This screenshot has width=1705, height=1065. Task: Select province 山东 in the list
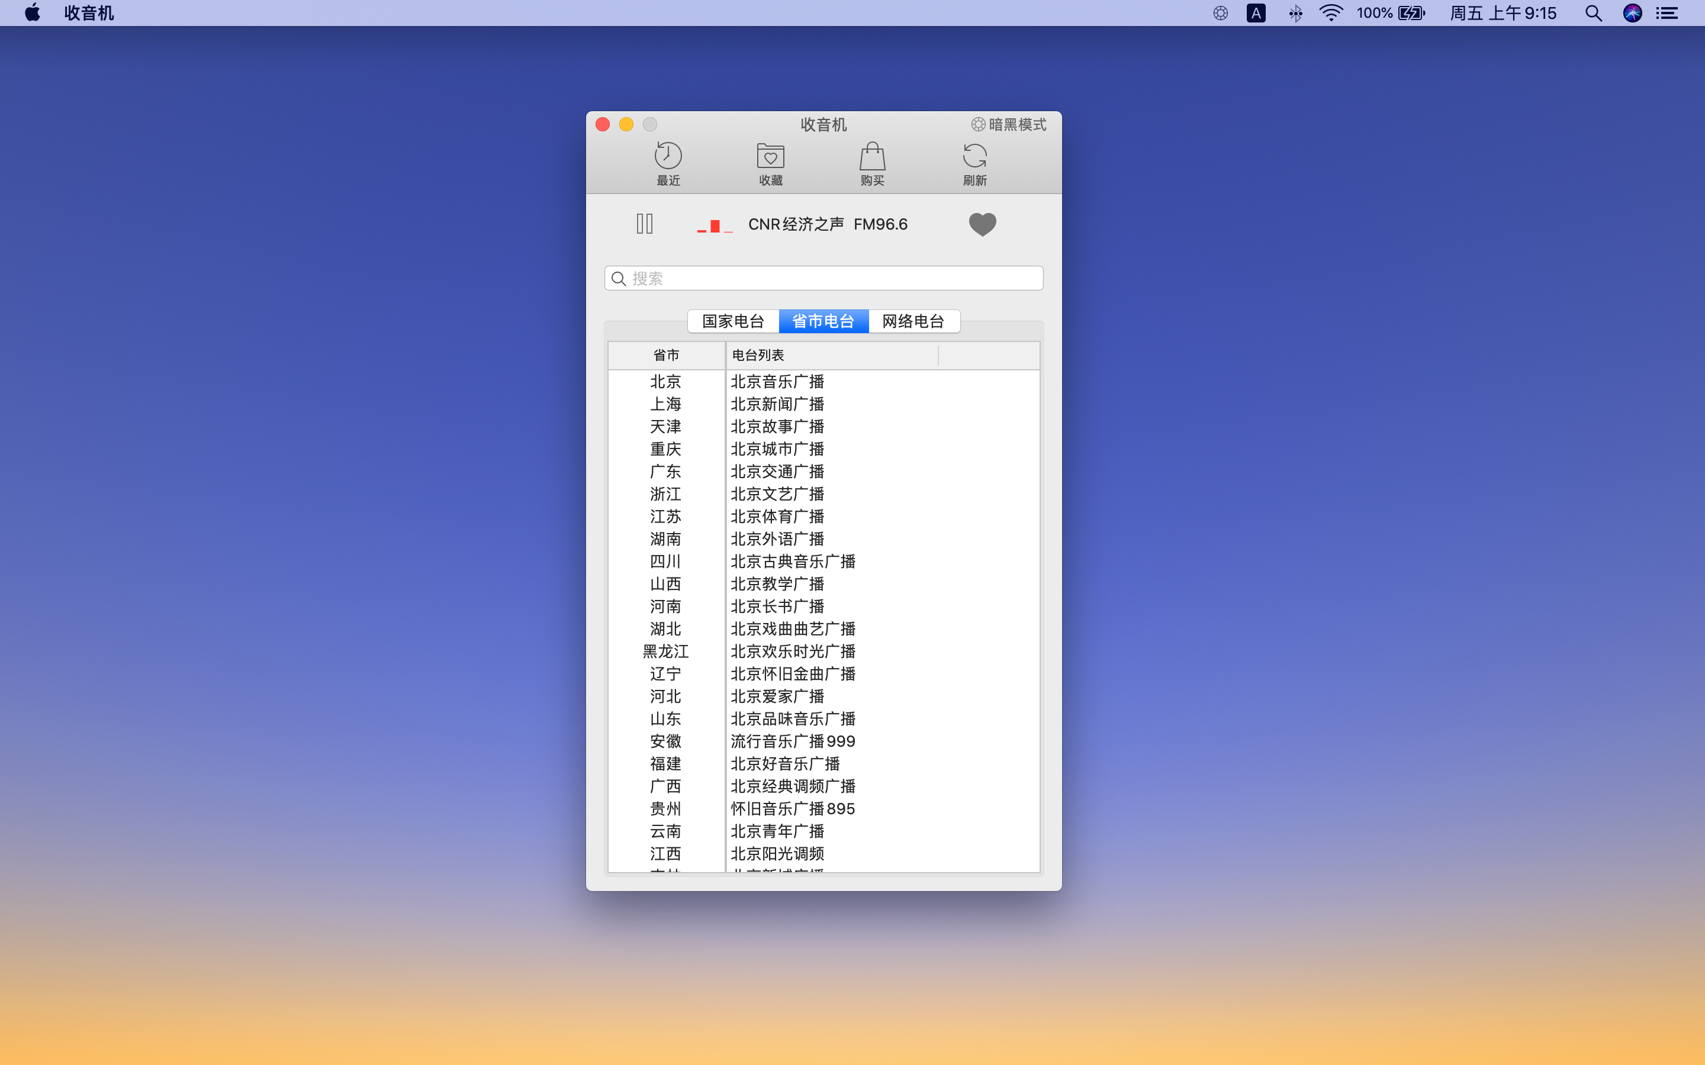pyautogui.click(x=666, y=719)
